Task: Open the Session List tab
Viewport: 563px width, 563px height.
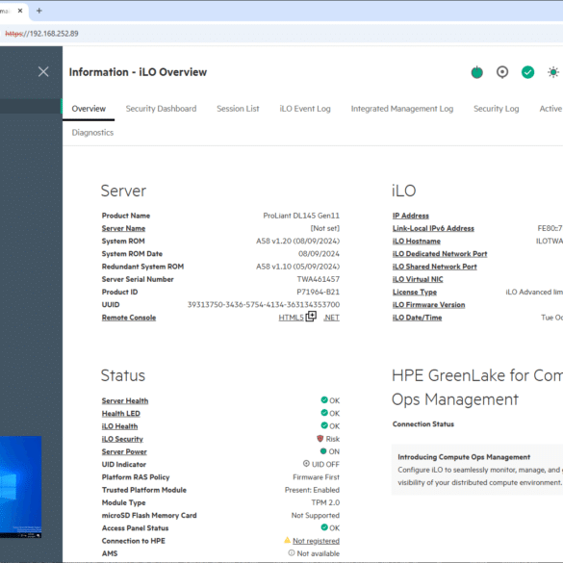Action: pos(238,109)
